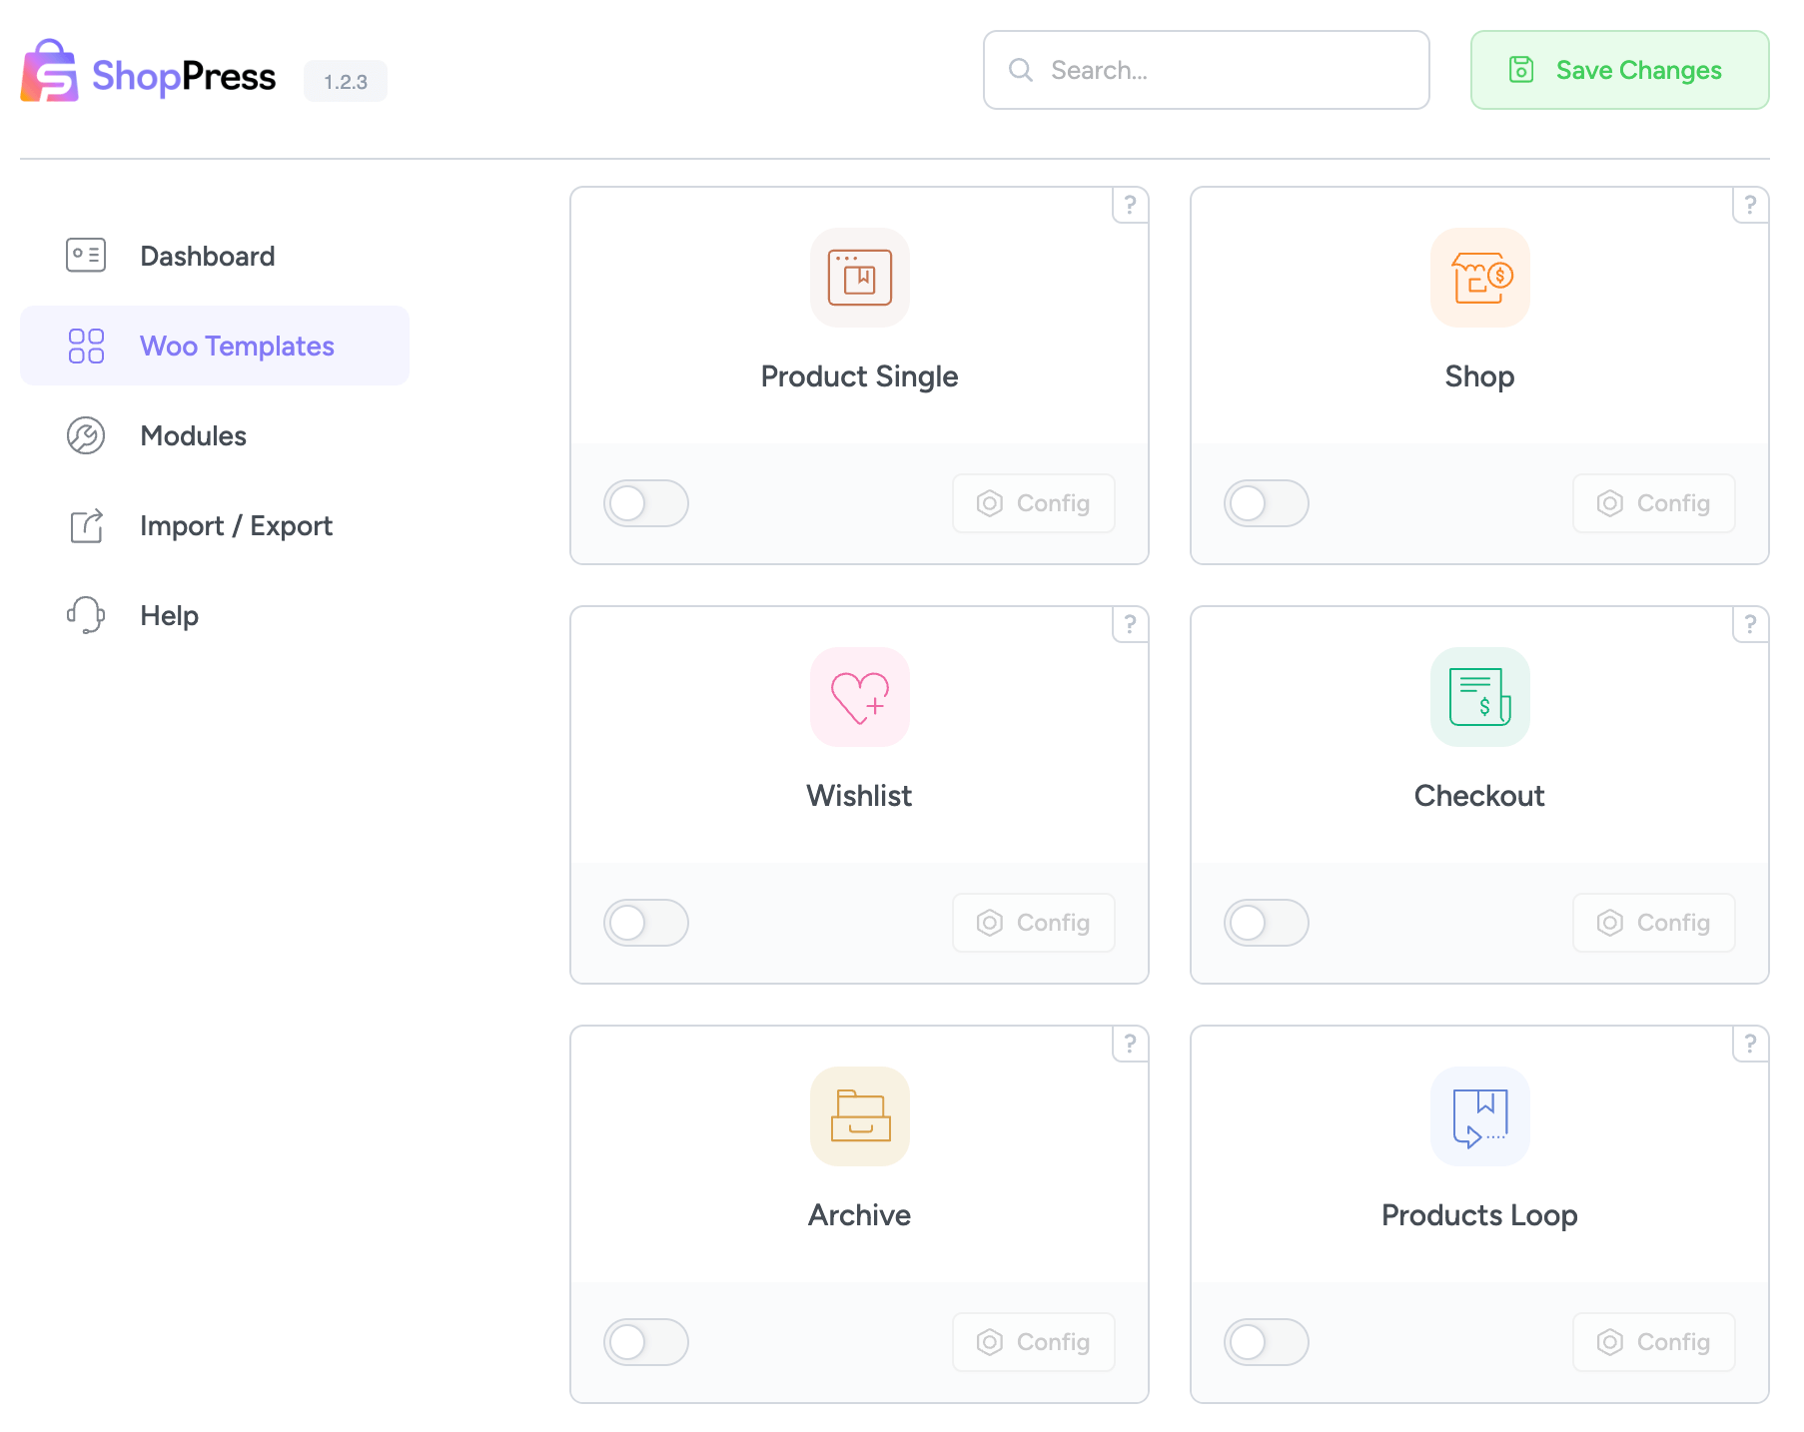Image resolution: width=1804 pixels, height=1432 pixels.
Task: Click the Help headset icon
Action: coord(86,615)
